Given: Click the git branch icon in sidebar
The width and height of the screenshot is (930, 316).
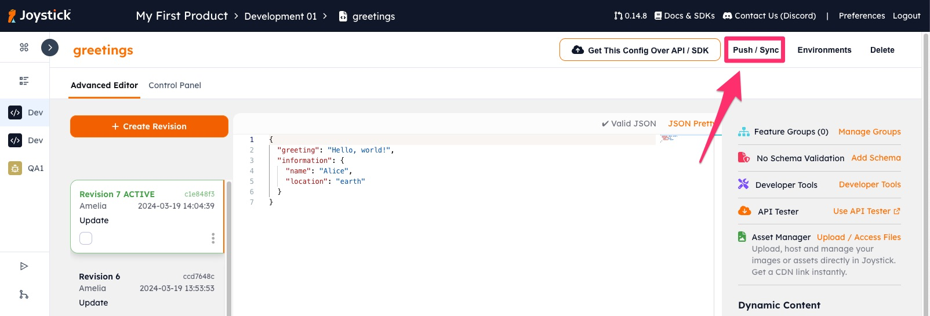Looking at the screenshot, I should (24, 295).
